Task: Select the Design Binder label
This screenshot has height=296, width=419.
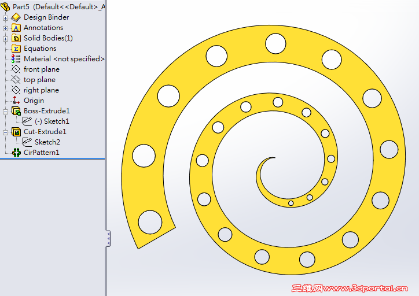Action: coord(46,17)
